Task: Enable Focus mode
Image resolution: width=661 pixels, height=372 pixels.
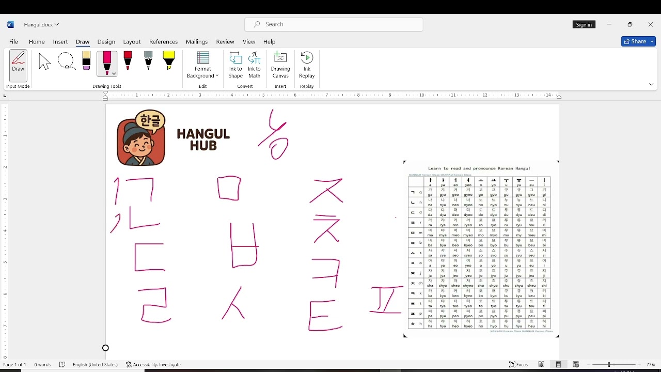Action: click(x=518, y=365)
